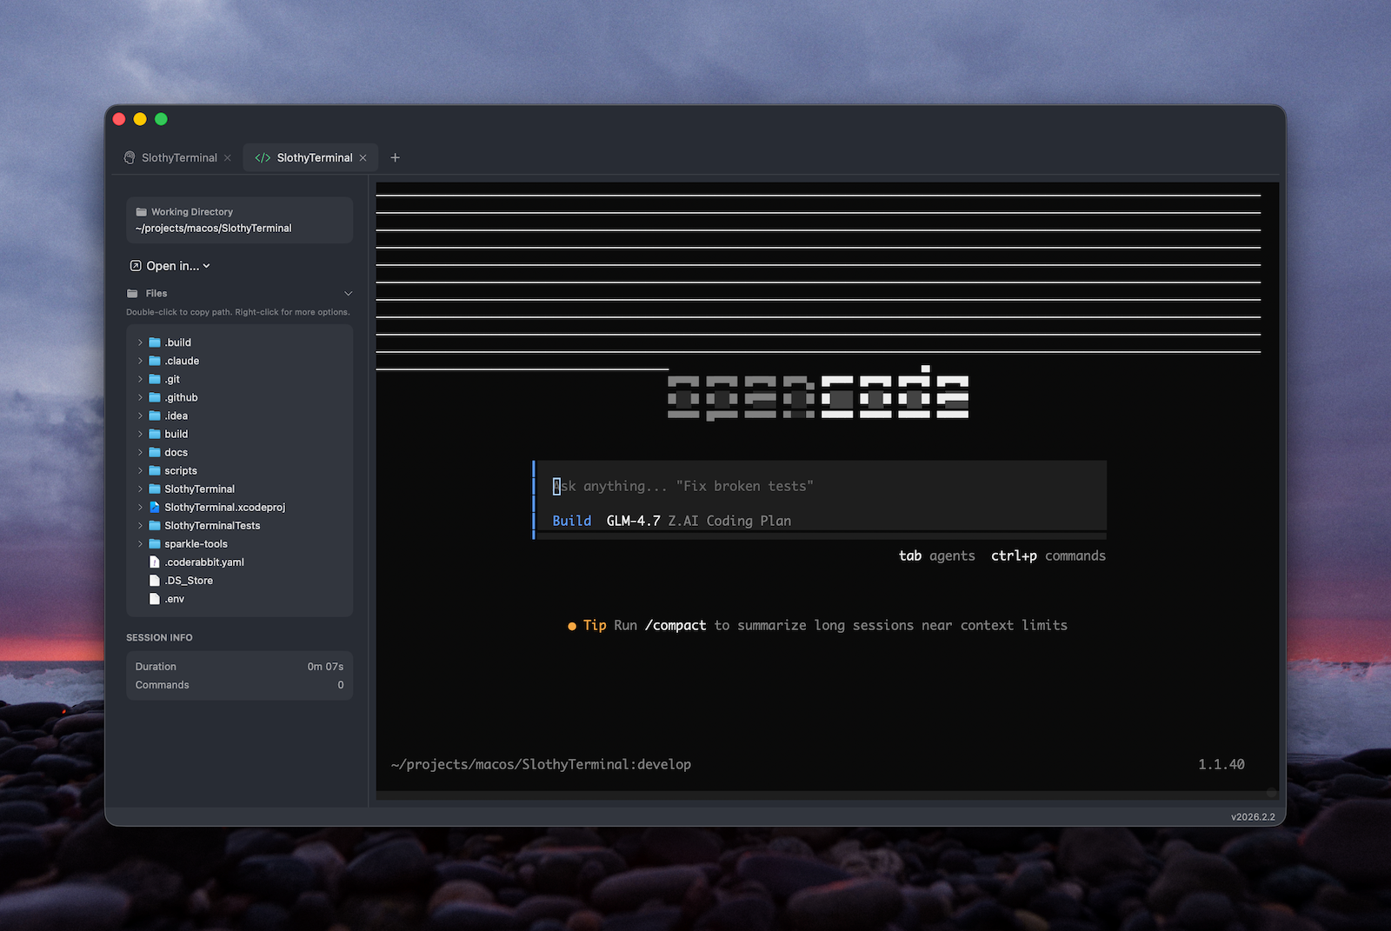Close the active SlothyTerminal tab
The width and height of the screenshot is (1391, 931).
pyautogui.click(x=363, y=157)
